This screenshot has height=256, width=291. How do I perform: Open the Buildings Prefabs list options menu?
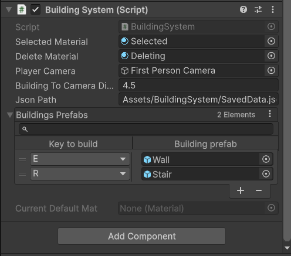tap(270, 114)
